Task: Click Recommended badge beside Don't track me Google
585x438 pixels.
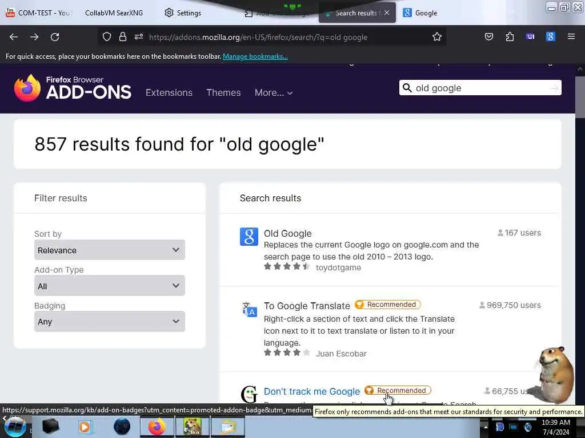Action: (398, 390)
